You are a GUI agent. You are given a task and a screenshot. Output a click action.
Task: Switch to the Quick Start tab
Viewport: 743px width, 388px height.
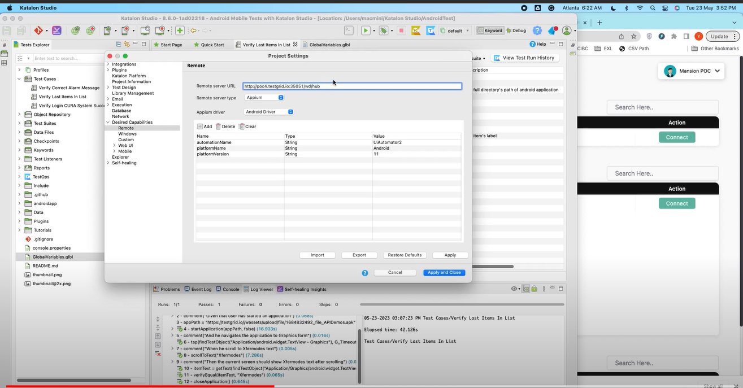(x=208, y=45)
